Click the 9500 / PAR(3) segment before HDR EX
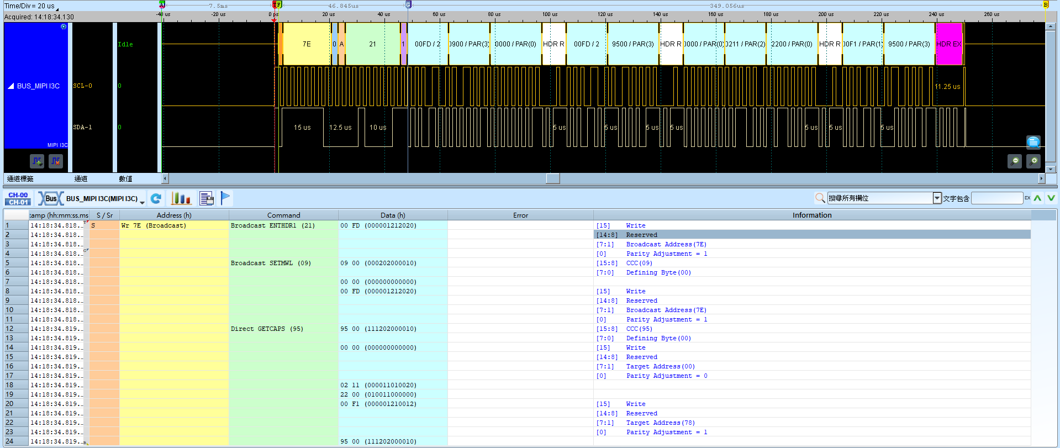Image resolution: width=1060 pixels, height=448 pixels. tap(909, 44)
